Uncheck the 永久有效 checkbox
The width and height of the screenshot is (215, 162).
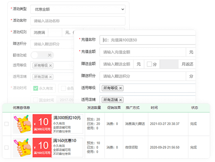coord(35,88)
